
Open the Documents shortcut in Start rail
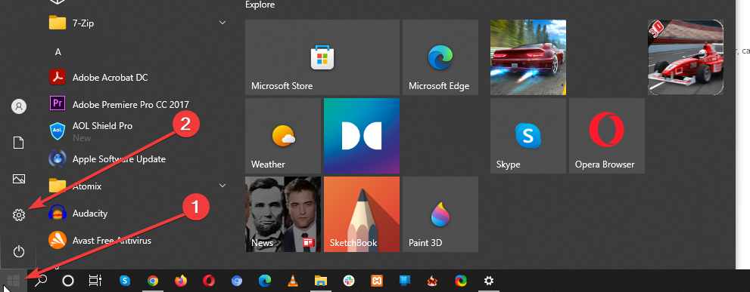point(19,143)
